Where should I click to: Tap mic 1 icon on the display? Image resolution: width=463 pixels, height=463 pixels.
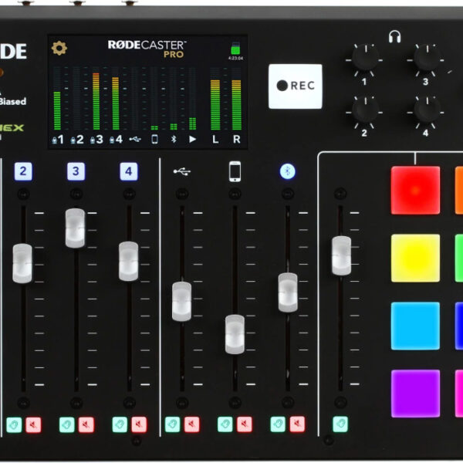(57, 140)
